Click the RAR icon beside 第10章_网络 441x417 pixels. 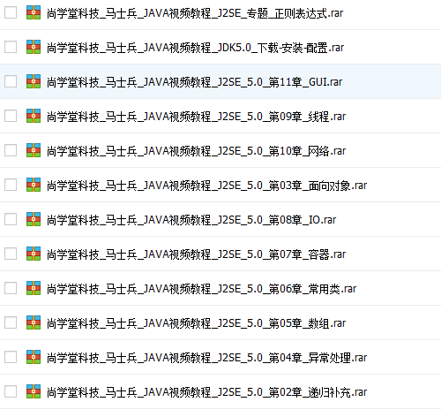[34, 150]
